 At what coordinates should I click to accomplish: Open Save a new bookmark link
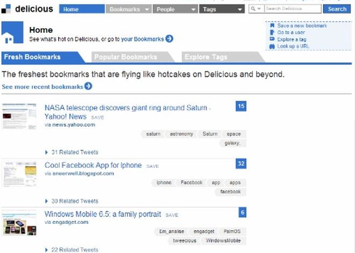click(x=302, y=26)
